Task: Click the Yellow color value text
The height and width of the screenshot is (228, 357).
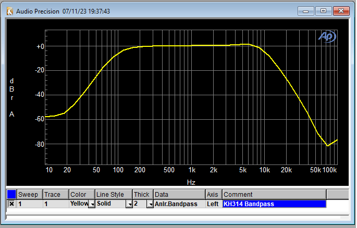Action: pyautogui.click(x=79, y=204)
